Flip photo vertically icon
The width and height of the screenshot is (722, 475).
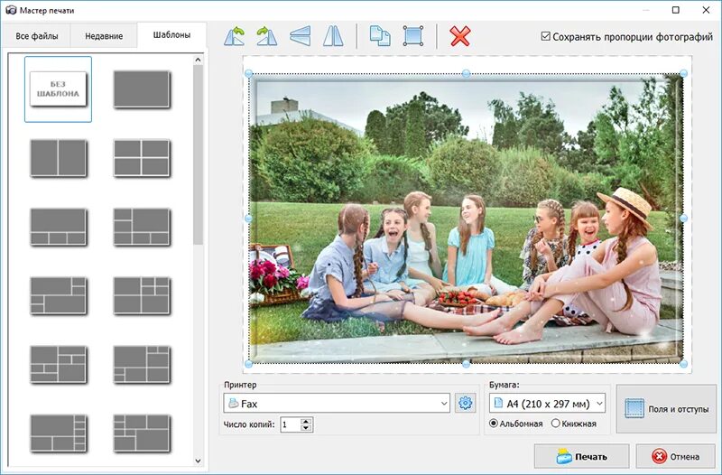301,36
